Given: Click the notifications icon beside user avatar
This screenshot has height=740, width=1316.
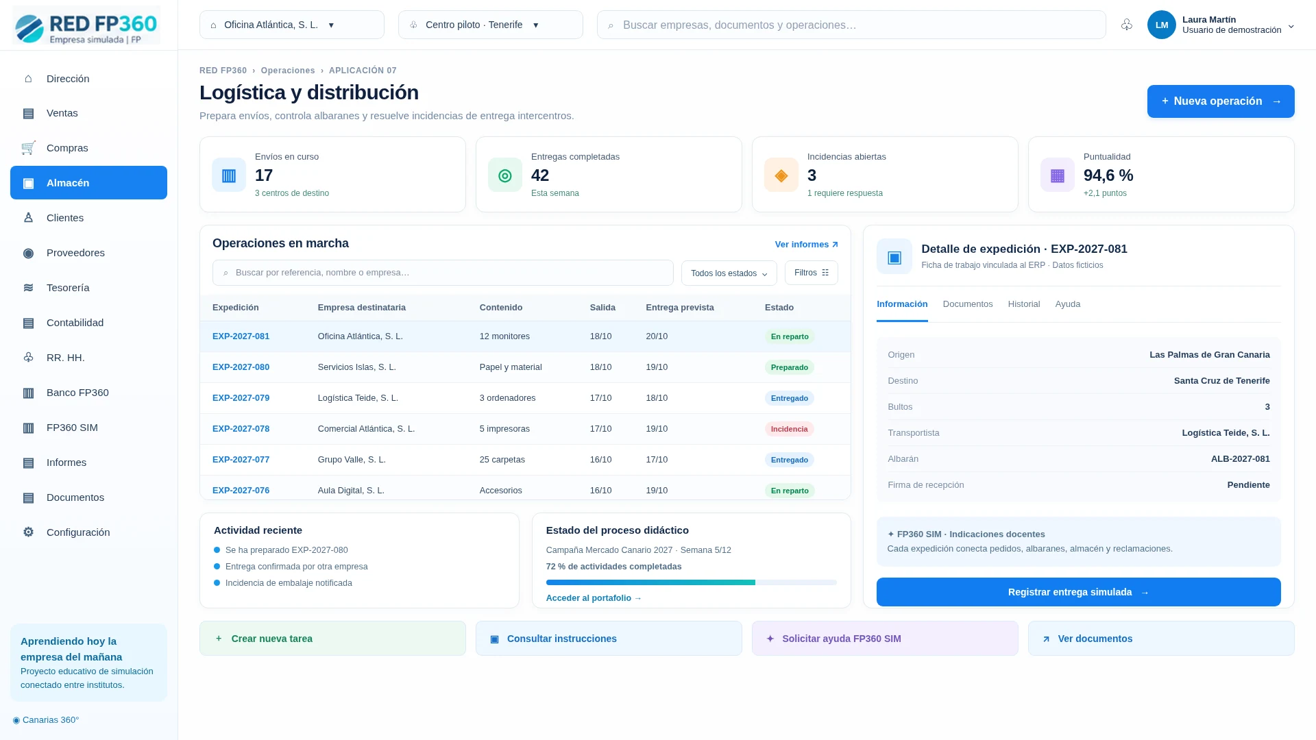Looking at the screenshot, I should (1127, 25).
